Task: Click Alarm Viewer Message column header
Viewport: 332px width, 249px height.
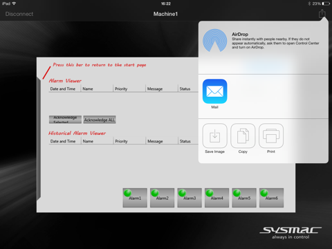Action: [x=161, y=89]
